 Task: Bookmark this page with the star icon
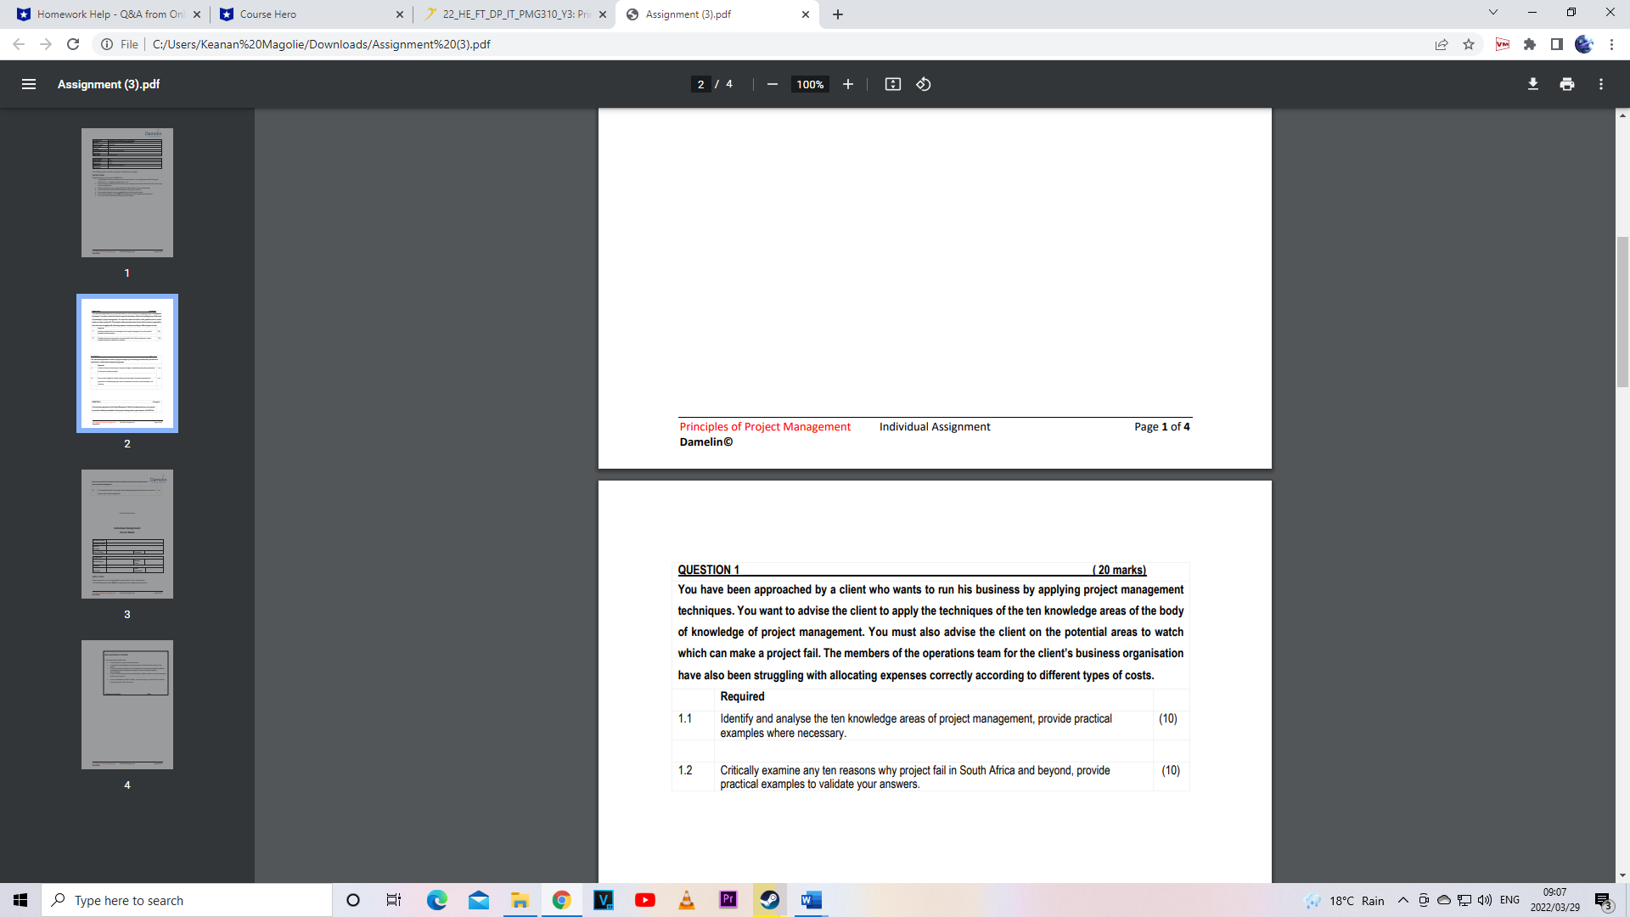coord(1468,44)
